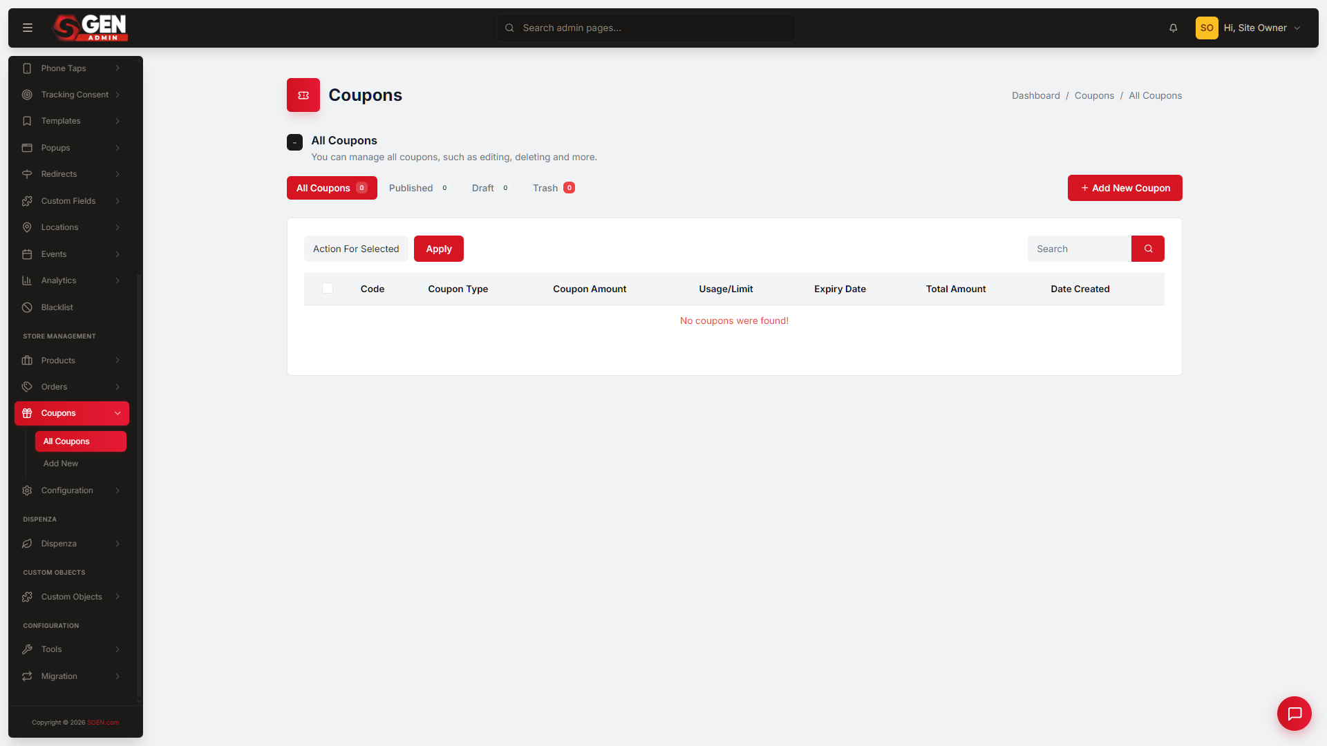Image resolution: width=1327 pixels, height=746 pixels.
Task: Click the Products briefcase icon
Action: (x=27, y=361)
